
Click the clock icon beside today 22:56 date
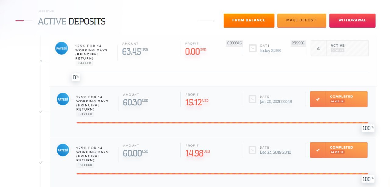click(x=253, y=48)
